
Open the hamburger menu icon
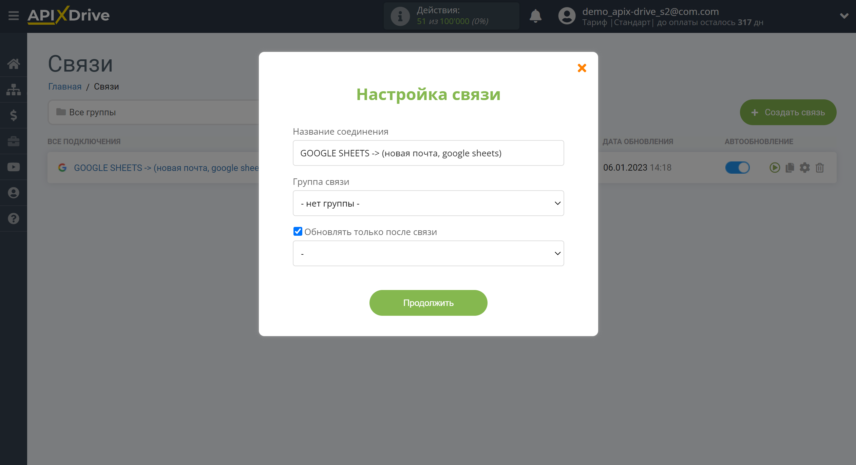(14, 16)
